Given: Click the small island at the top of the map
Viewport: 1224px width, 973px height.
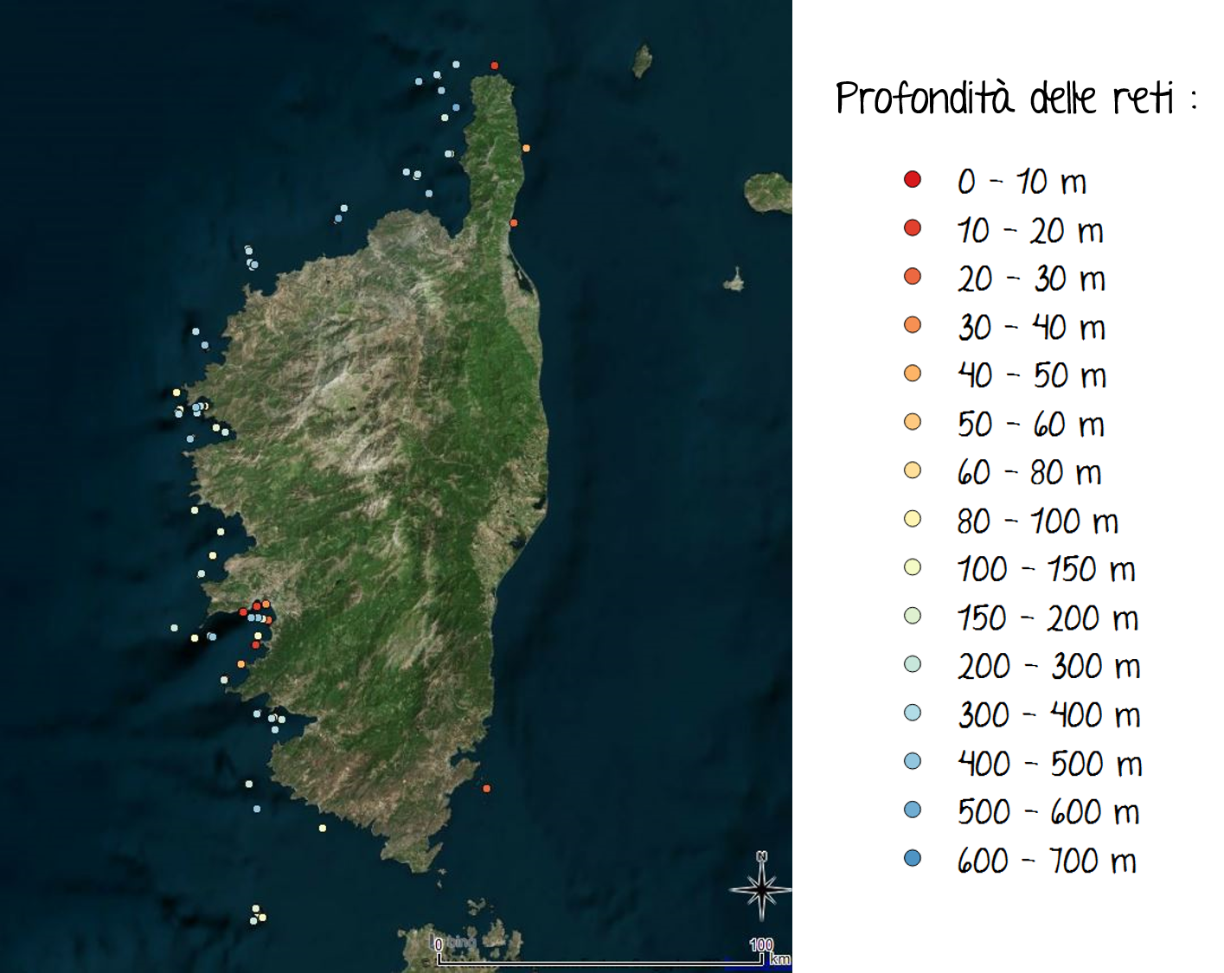Looking at the screenshot, I should [x=642, y=61].
